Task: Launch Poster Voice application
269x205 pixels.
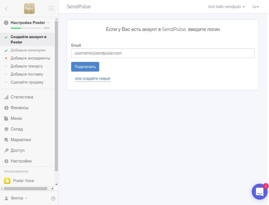Action: 23,181
